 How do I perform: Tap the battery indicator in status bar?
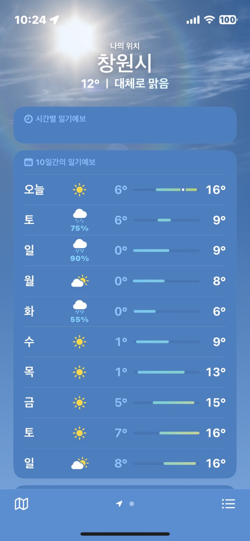point(228,20)
